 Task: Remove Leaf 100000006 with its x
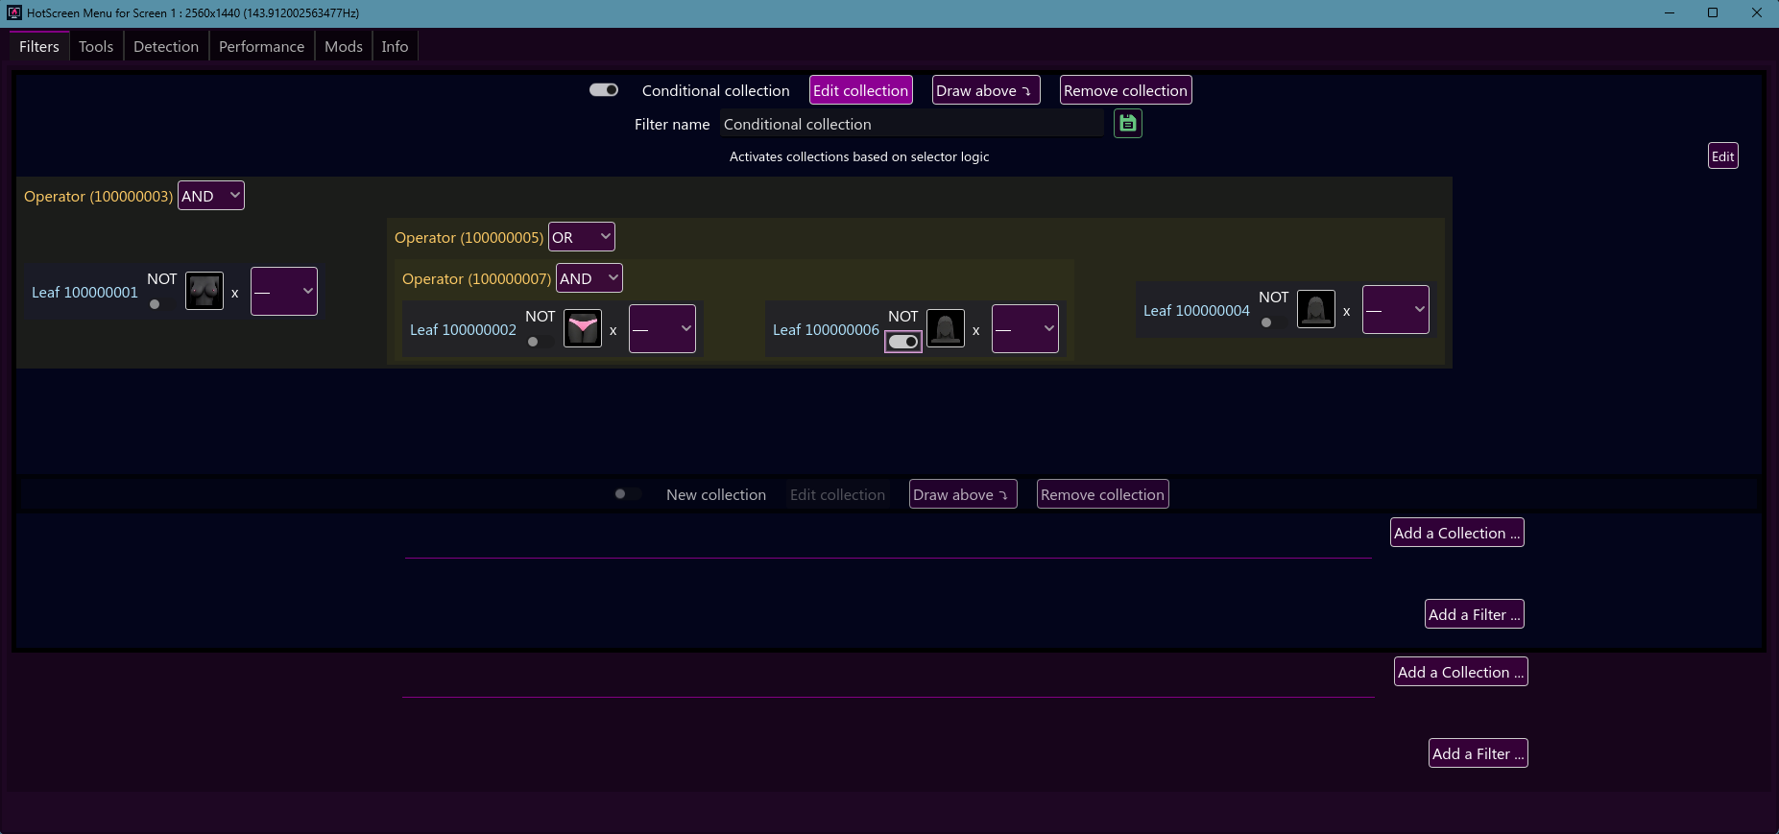[976, 330]
